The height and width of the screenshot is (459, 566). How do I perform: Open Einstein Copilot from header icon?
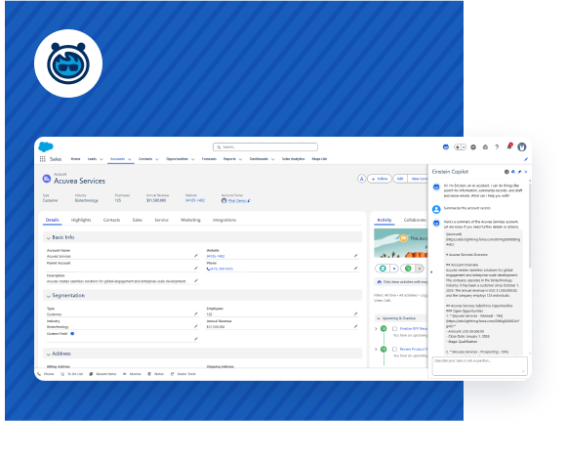pyautogui.click(x=446, y=147)
